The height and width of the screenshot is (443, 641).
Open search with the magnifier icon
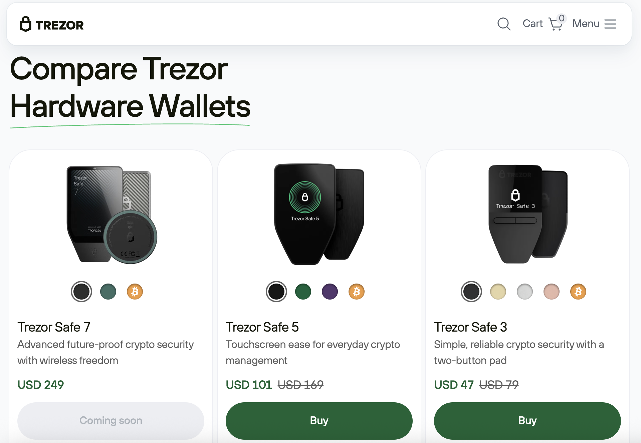click(x=504, y=24)
